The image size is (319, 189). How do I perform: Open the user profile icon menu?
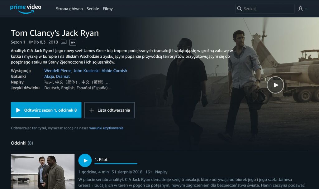point(302,9)
